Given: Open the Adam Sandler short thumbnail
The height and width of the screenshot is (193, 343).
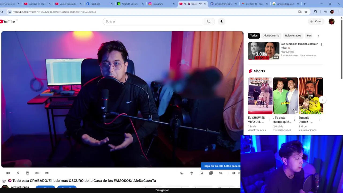Looking at the screenshot, I should 285,96.
